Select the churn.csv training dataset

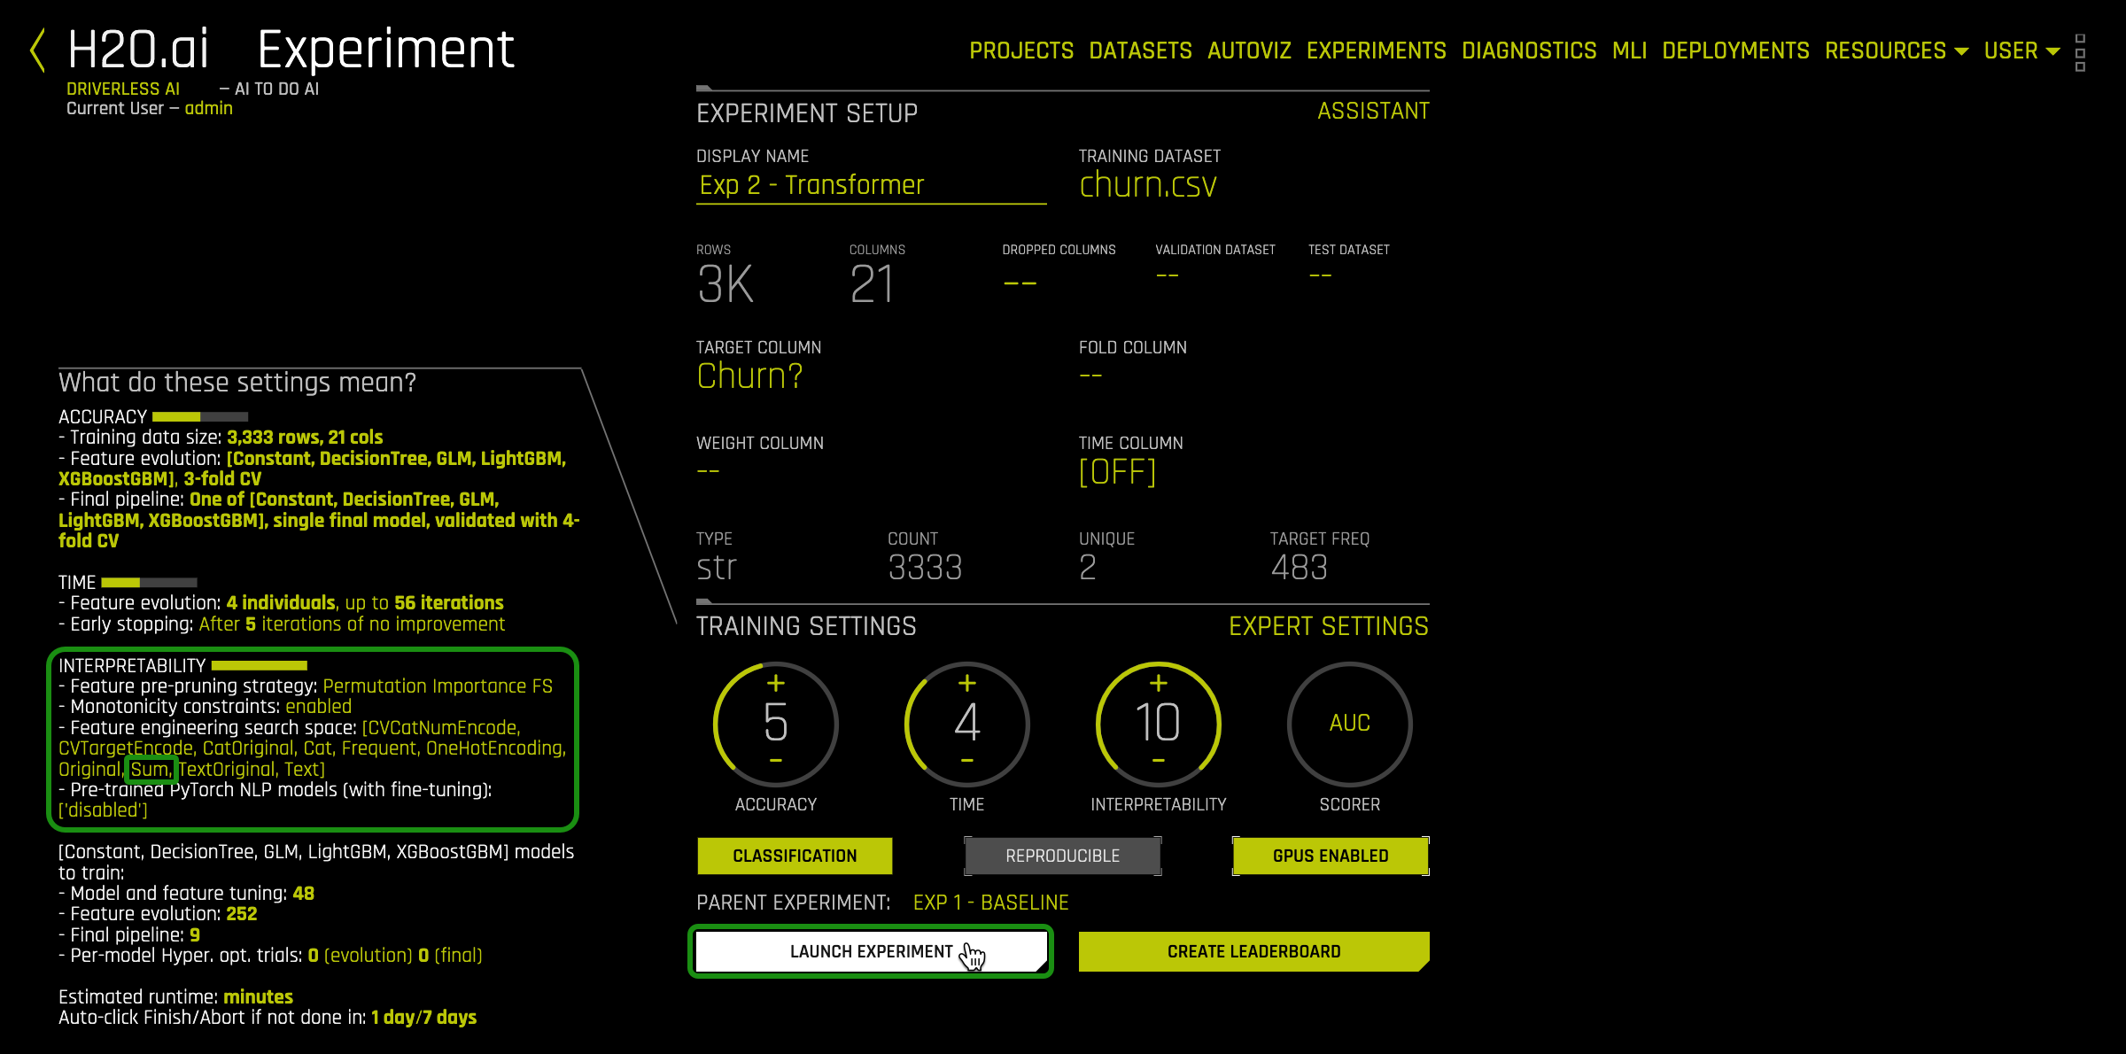pyautogui.click(x=1148, y=185)
